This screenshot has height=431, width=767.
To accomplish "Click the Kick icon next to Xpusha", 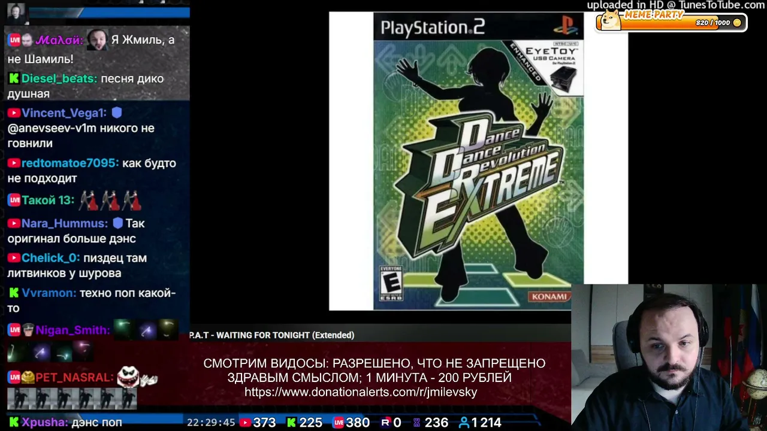I will click(x=14, y=422).
